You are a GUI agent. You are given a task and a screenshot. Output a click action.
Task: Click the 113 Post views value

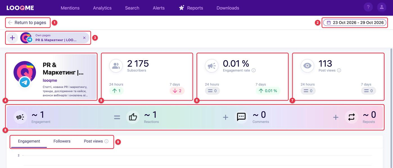click(x=325, y=64)
